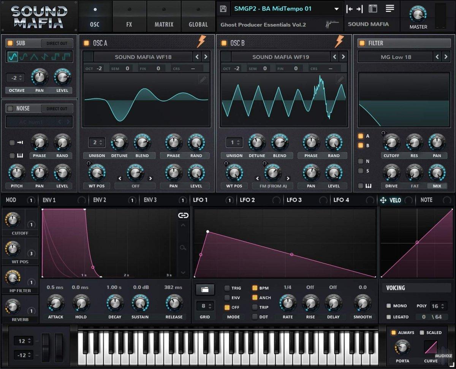456x369 pixels.
Task: Enable the LFO TRIG mode
Action: coord(227,288)
